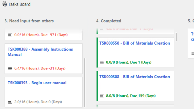Click description icon beside 0.0/16 Hours
The image size is (194, 109).
click(10, 35)
